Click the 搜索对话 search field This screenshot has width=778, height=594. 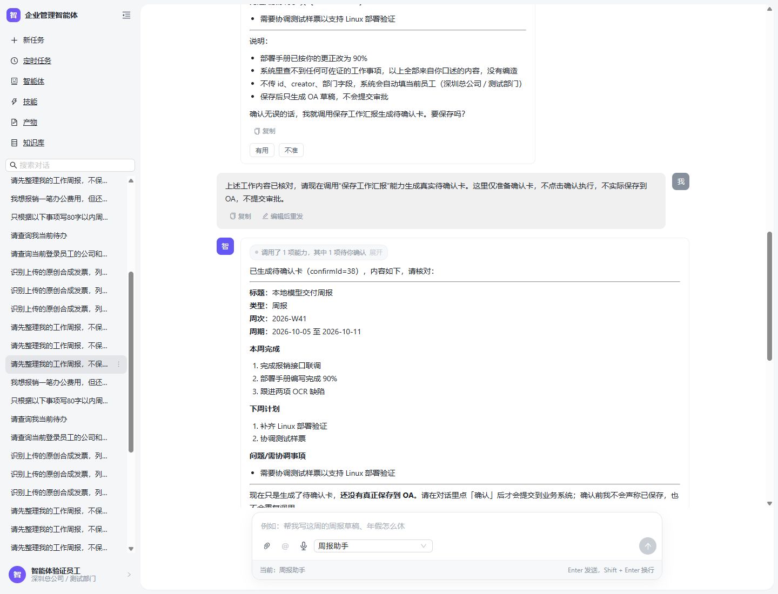(70, 165)
